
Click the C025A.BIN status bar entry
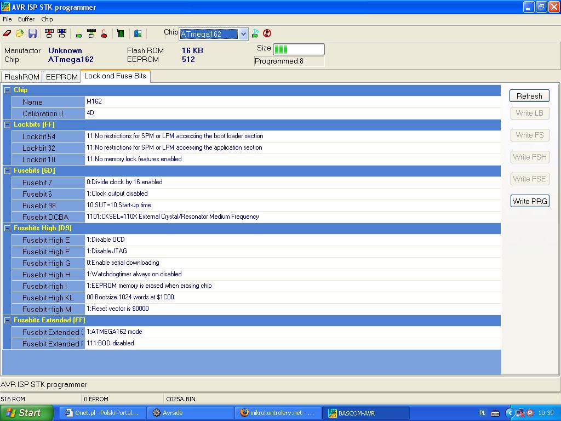pyautogui.click(x=181, y=399)
